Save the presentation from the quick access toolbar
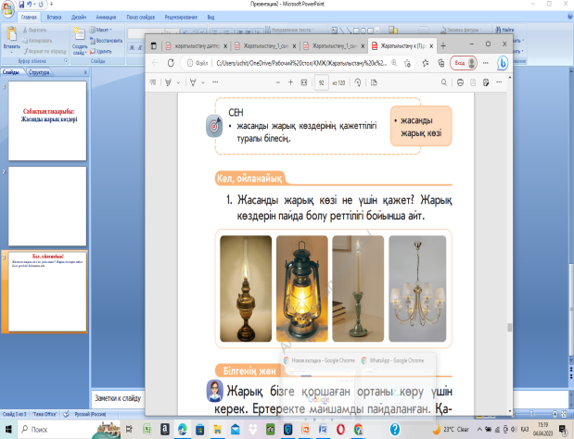The image size is (574, 439). [21, 5]
